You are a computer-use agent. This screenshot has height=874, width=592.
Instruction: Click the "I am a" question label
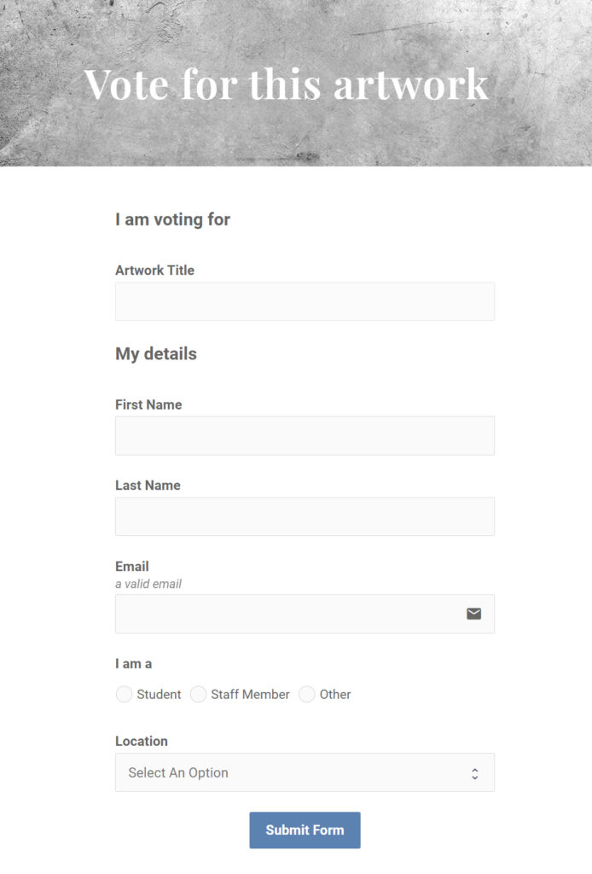point(134,664)
